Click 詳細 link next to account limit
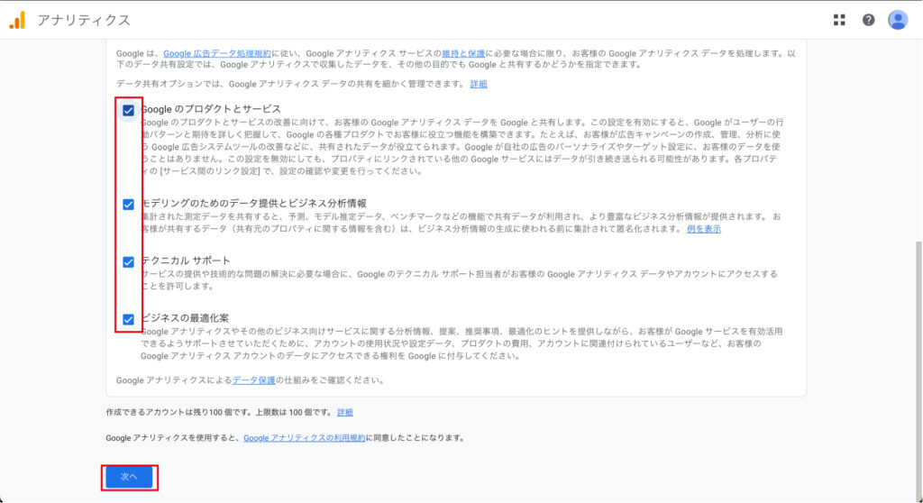923x503 pixels. (x=345, y=412)
